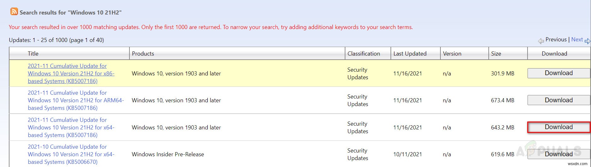Sort by the Last Updated column header

pos(410,54)
